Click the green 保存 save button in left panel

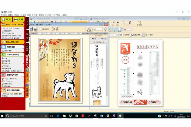pyautogui.click(x=6, y=19)
